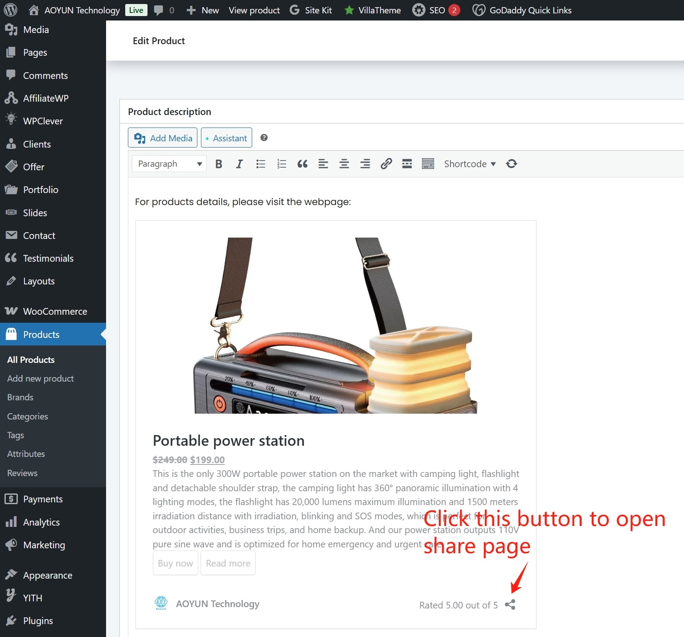Toggle bold formatting in editor toolbar

218,164
